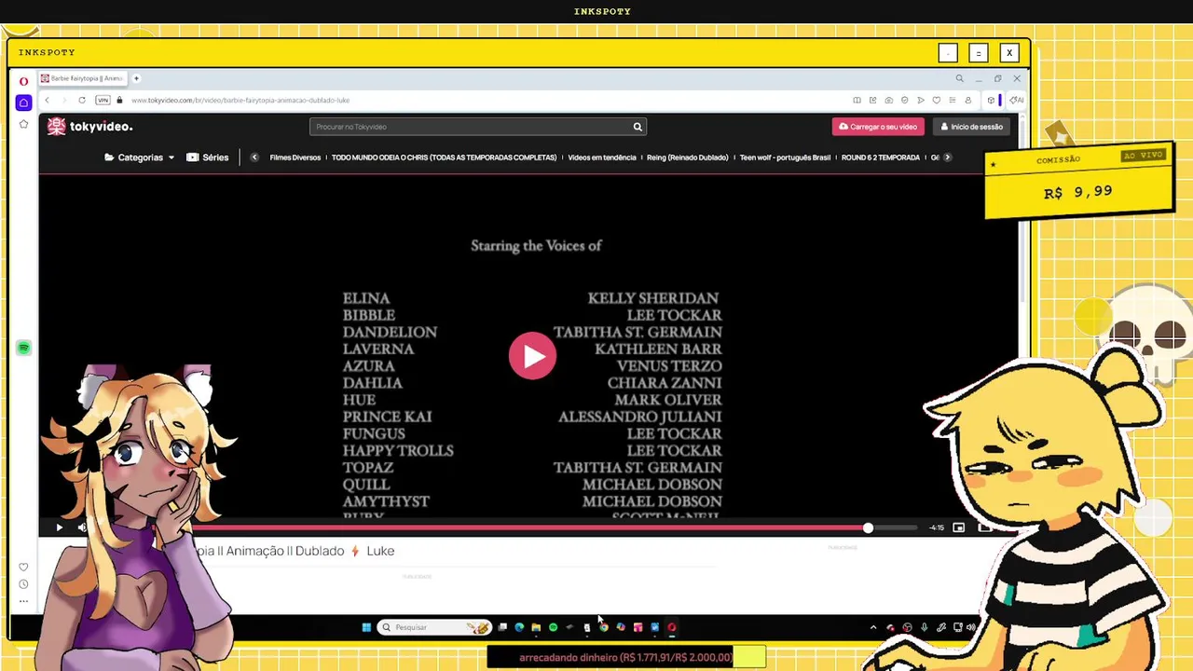Screen dimensions: 1193x671
Task: Click the video progress bar handle
Action: (x=868, y=527)
